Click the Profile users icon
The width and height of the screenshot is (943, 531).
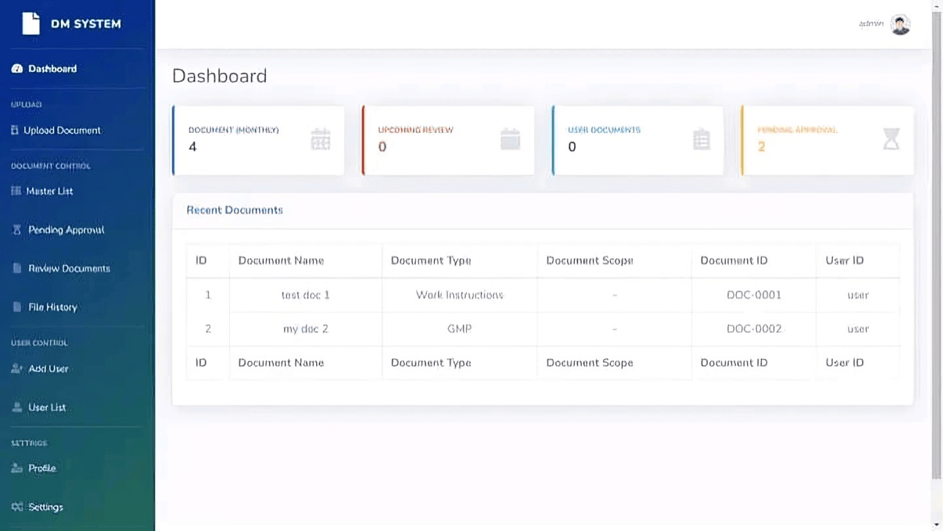coord(17,468)
